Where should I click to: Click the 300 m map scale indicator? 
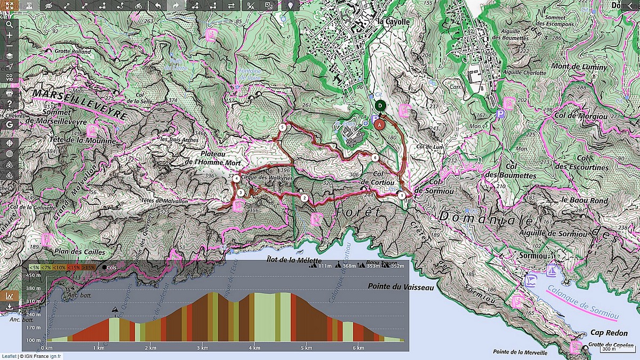[617, 350]
